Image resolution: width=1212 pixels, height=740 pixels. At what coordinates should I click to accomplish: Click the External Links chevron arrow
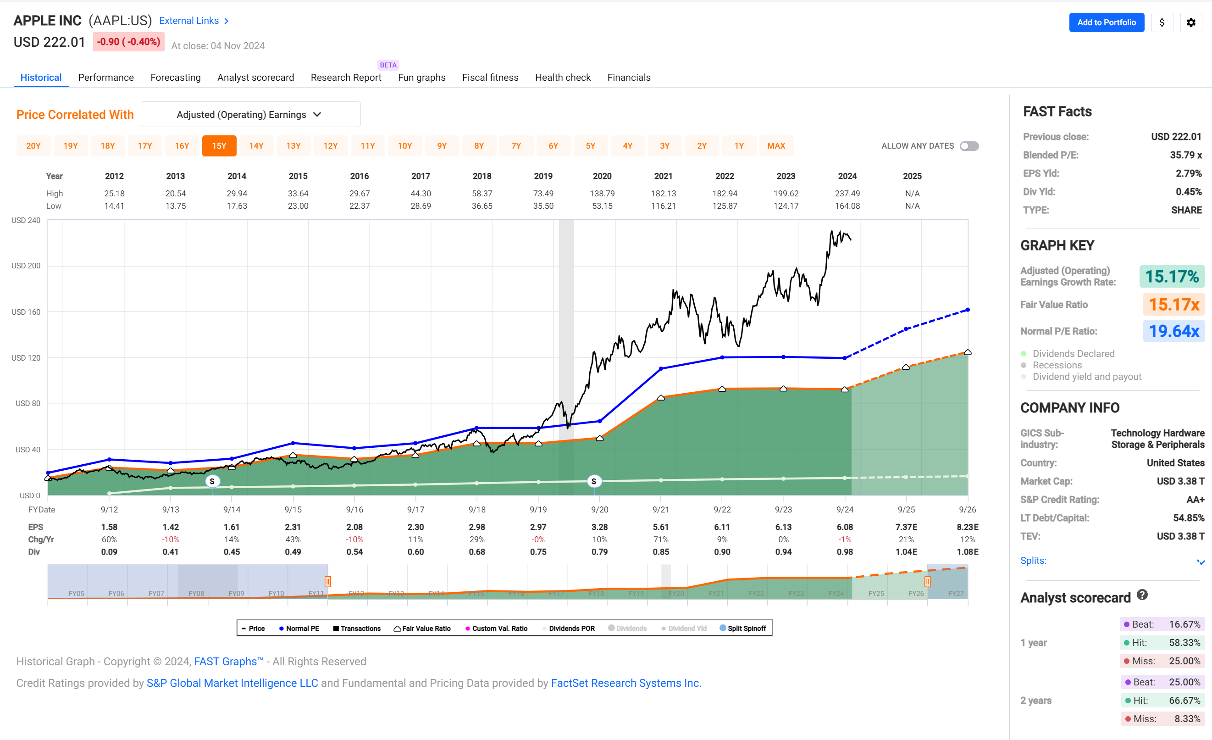226,21
